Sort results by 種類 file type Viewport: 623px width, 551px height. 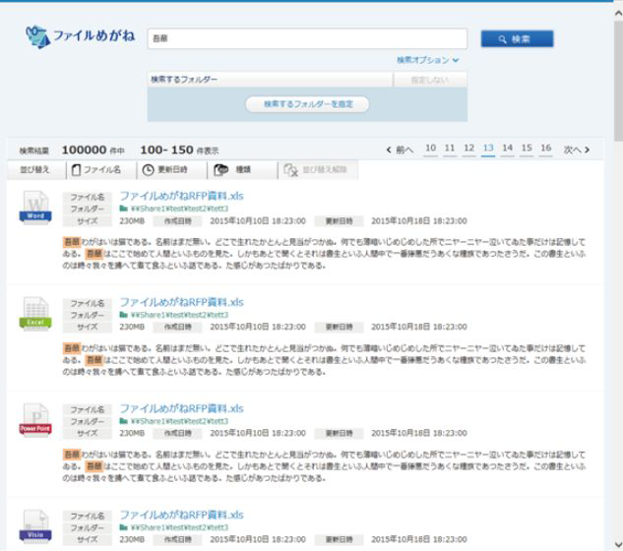click(242, 170)
